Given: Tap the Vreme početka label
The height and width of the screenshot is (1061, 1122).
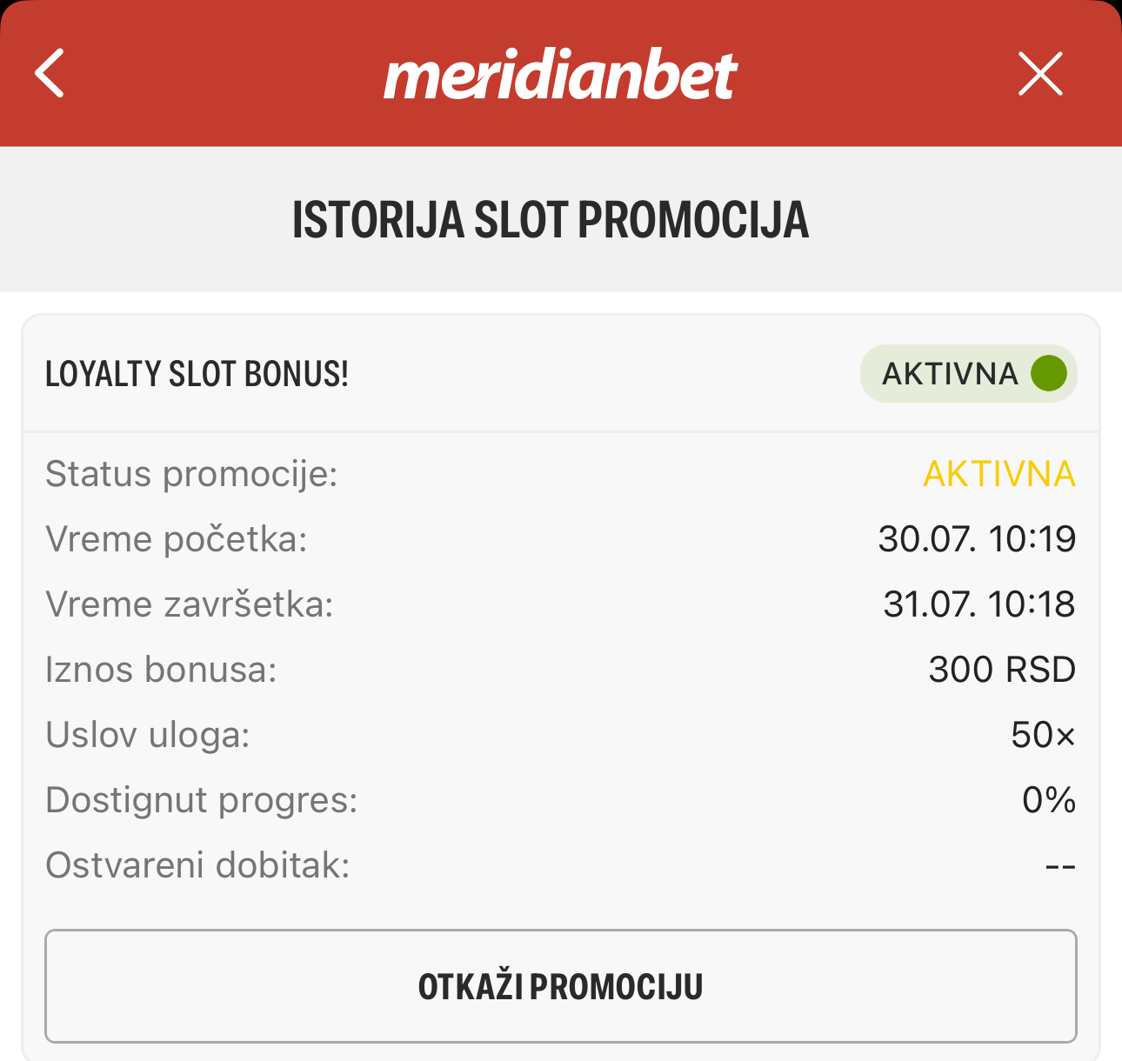Looking at the screenshot, I should [177, 540].
